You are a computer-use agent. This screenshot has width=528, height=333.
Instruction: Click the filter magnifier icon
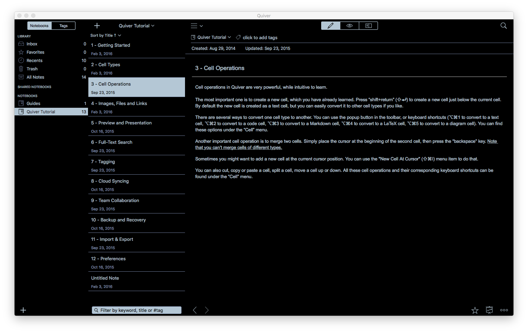pyautogui.click(x=96, y=310)
